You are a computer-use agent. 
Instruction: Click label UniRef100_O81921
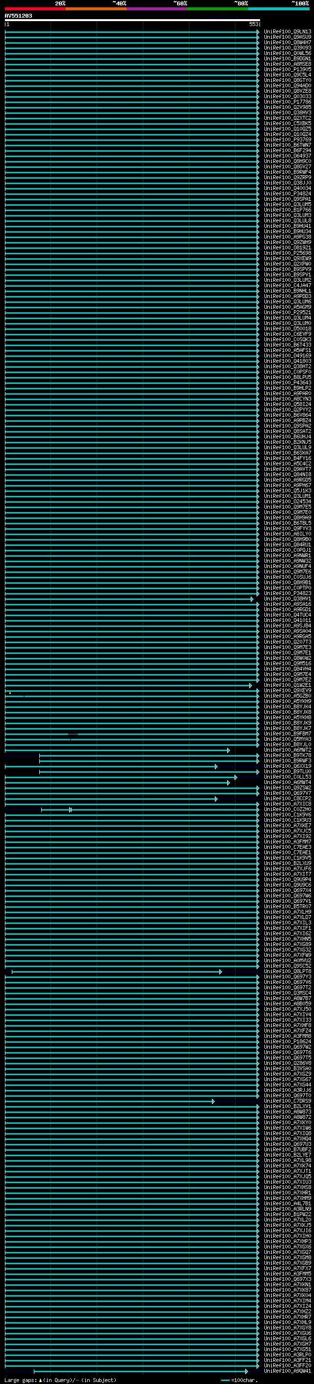pyautogui.click(x=288, y=247)
